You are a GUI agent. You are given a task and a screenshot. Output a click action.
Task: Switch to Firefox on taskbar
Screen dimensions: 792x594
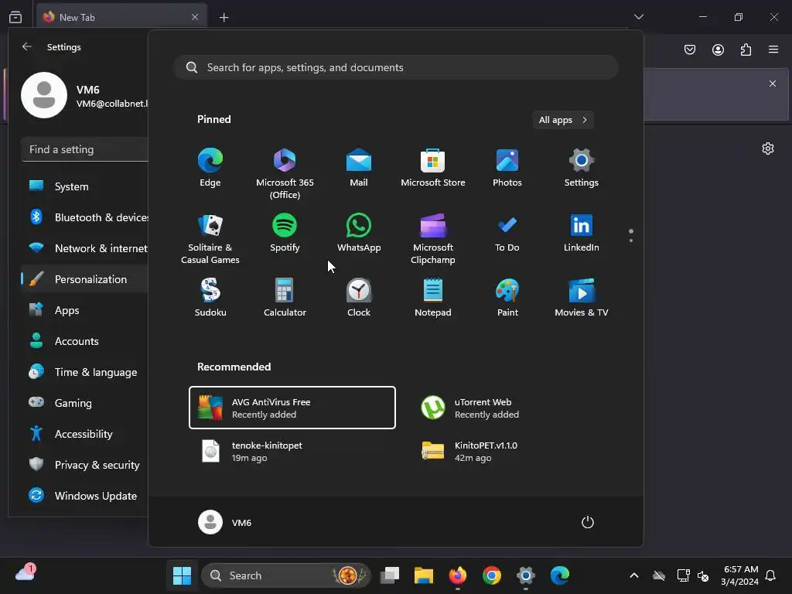(458, 575)
